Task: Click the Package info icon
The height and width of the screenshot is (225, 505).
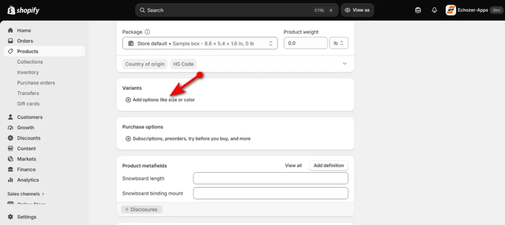Action: point(147,32)
